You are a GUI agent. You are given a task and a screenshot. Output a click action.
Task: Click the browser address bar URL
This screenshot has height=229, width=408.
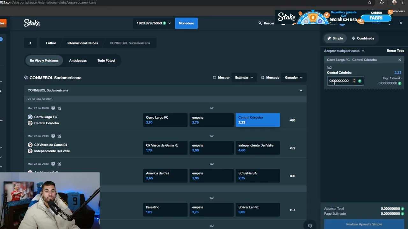(x=48, y=2)
